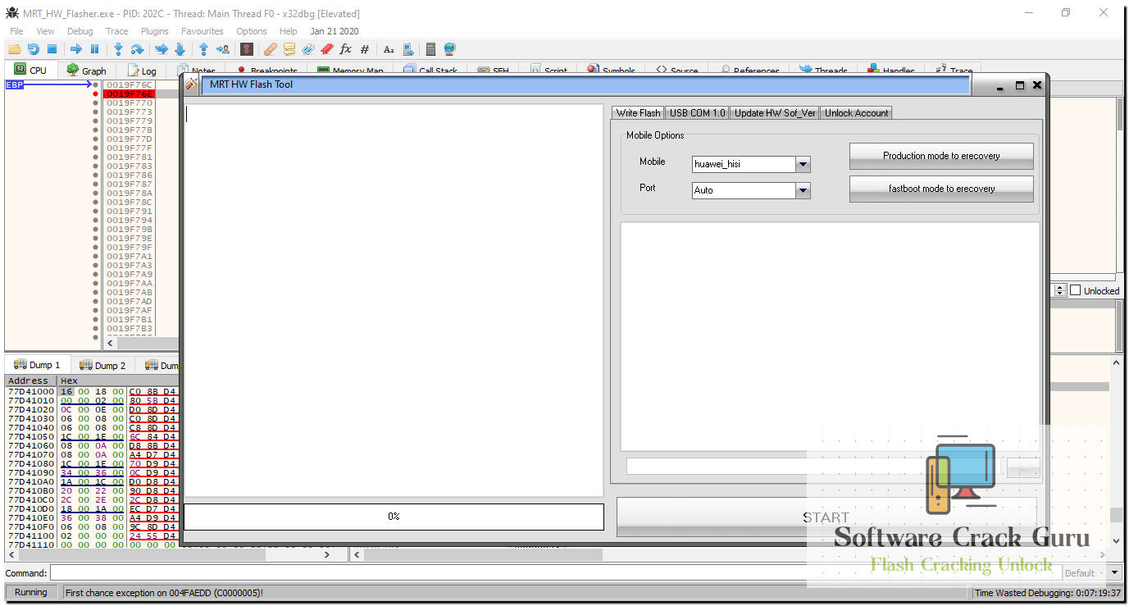Toggle the breakpoint dot at 0019F779
The height and width of the screenshot is (606, 1129).
(96, 121)
